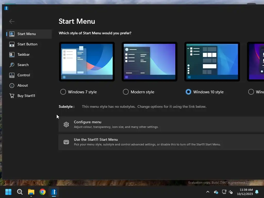This screenshot has width=264, height=198.
Task: Click the About info sidebar icon
Action: (12, 86)
